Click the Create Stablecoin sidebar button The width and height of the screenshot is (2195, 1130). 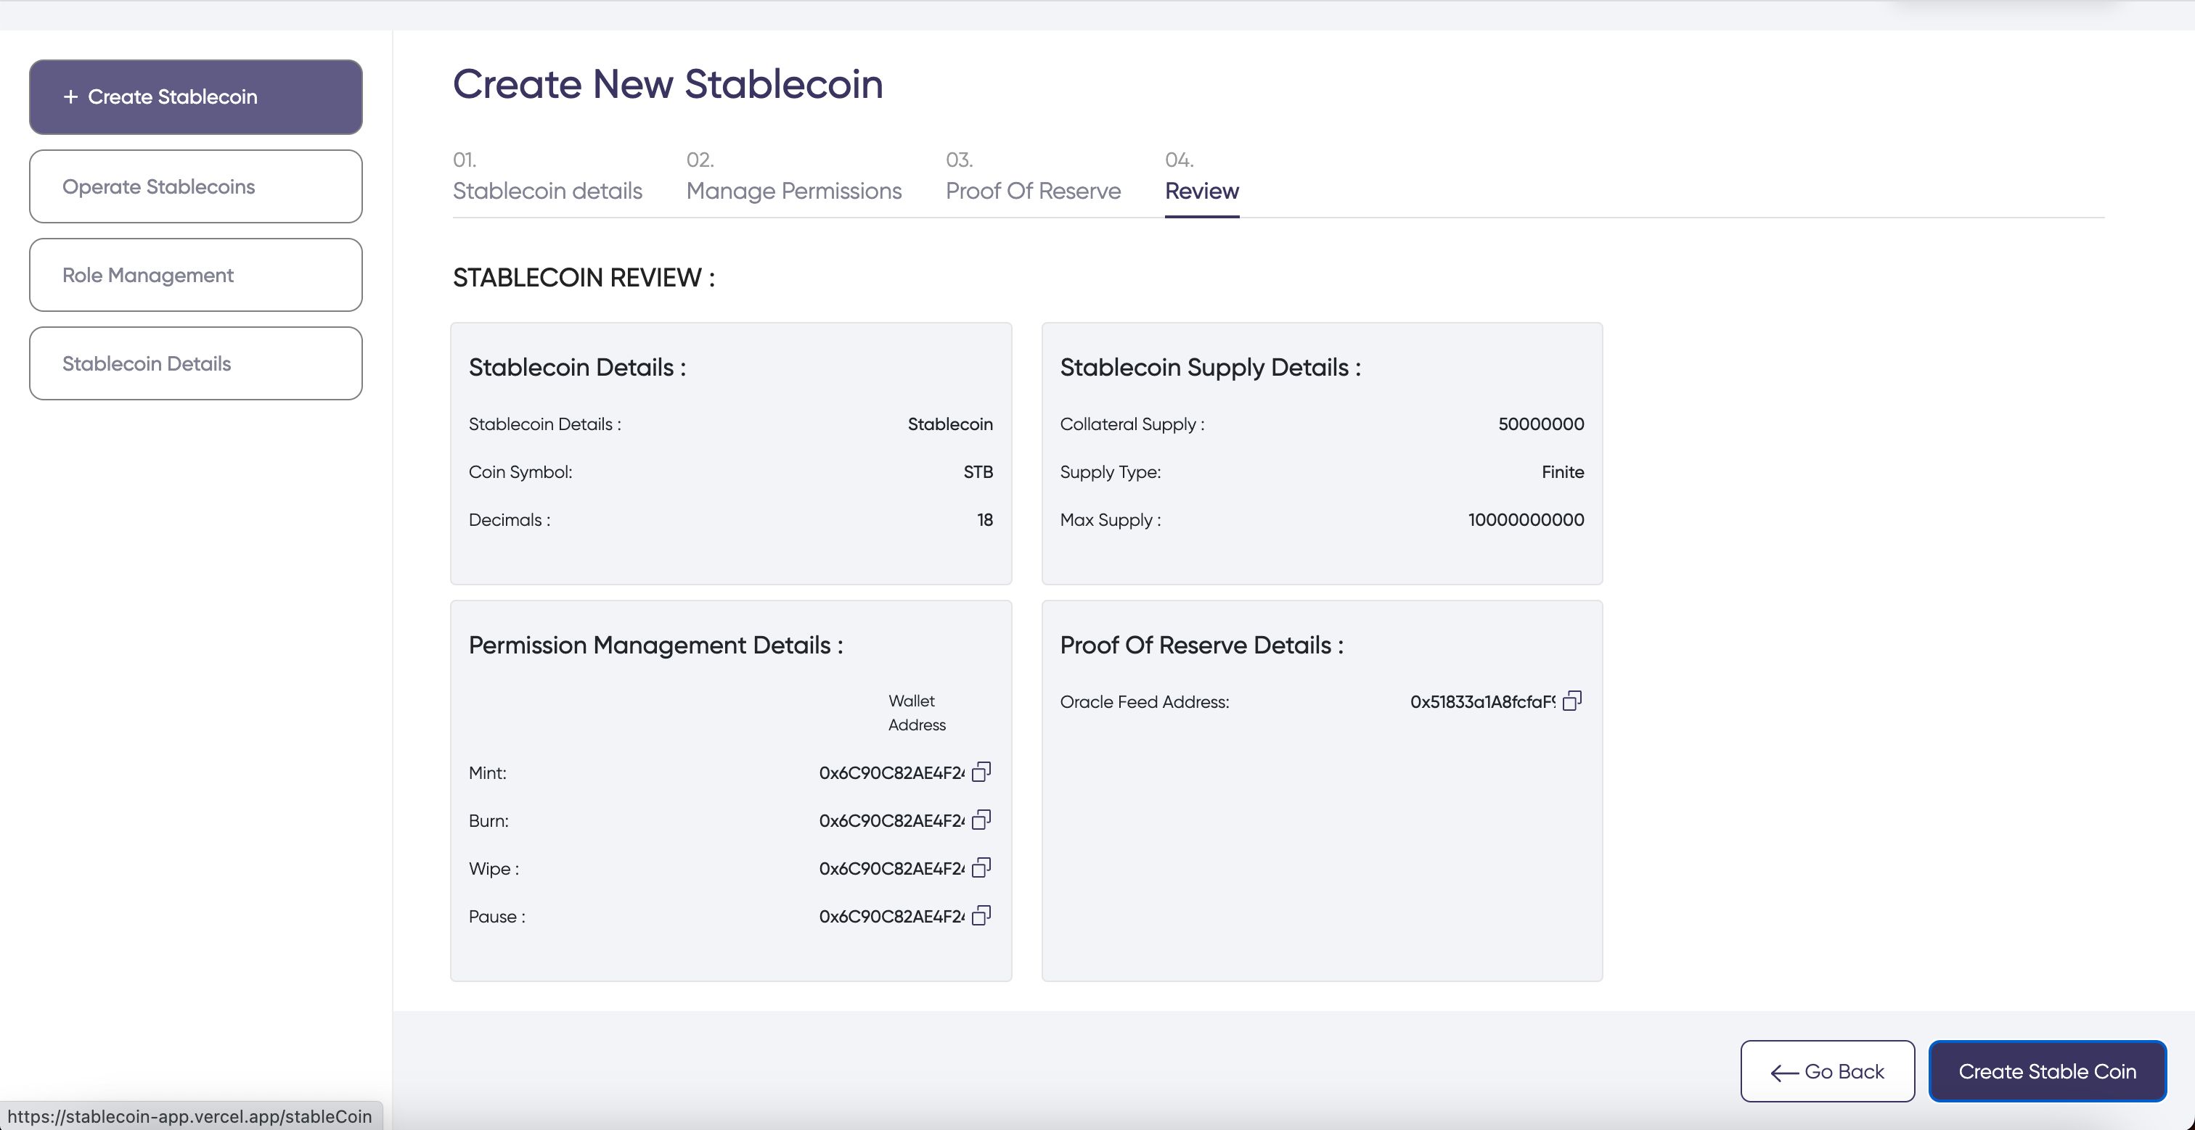point(196,97)
